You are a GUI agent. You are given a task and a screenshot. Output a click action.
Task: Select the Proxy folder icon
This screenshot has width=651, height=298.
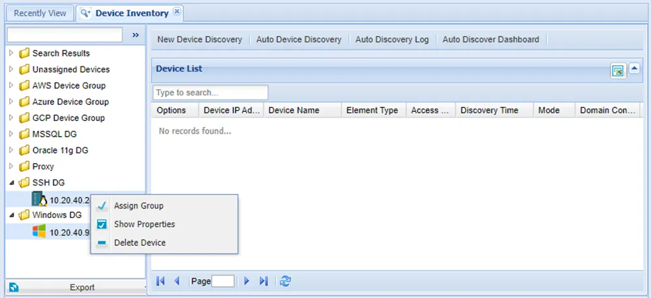point(25,166)
